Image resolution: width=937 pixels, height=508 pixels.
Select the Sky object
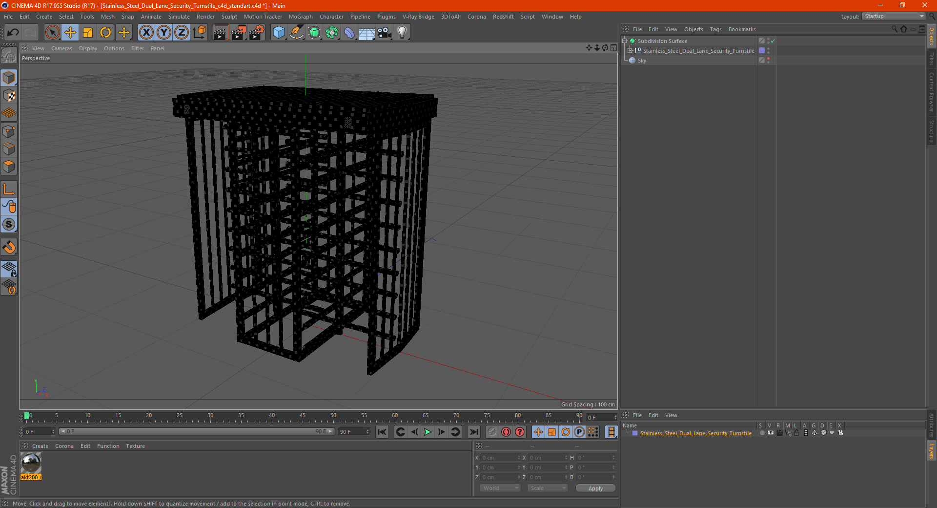click(x=642, y=61)
